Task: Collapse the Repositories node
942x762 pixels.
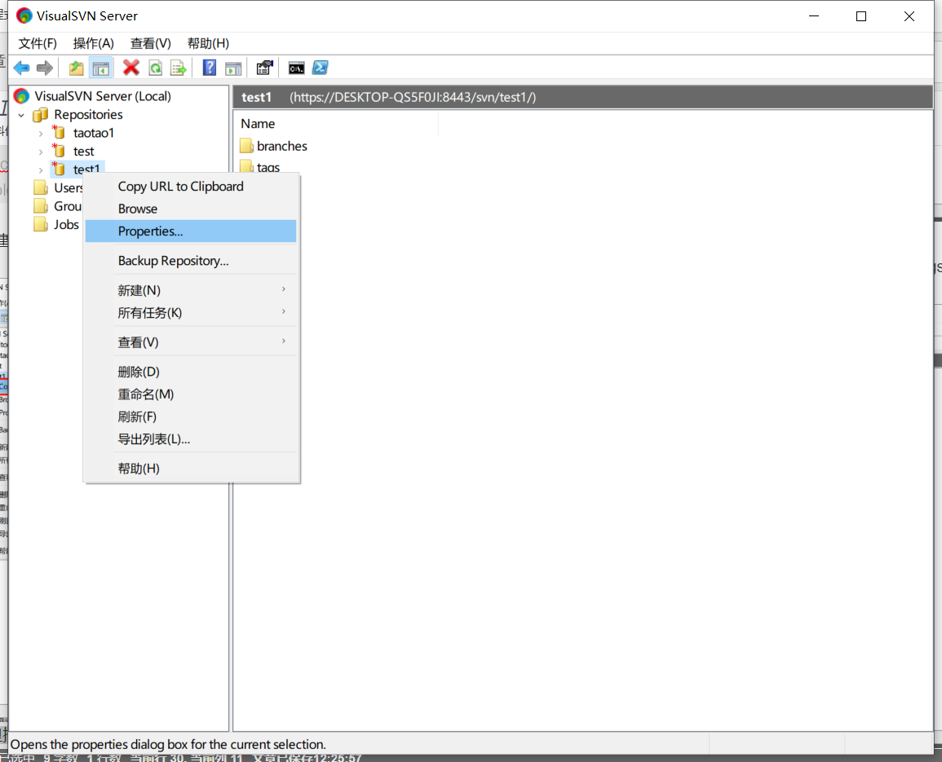Action: [x=22, y=115]
